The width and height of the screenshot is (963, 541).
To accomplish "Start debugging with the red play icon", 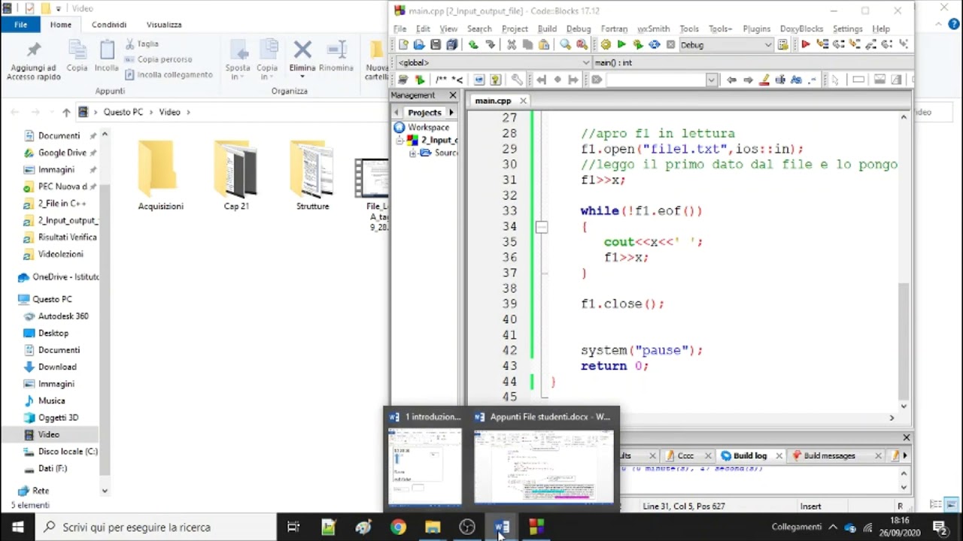I will tap(806, 45).
